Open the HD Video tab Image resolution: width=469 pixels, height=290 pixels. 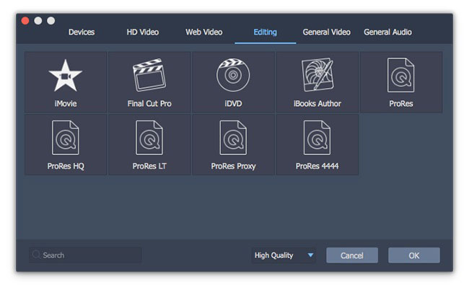click(142, 32)
